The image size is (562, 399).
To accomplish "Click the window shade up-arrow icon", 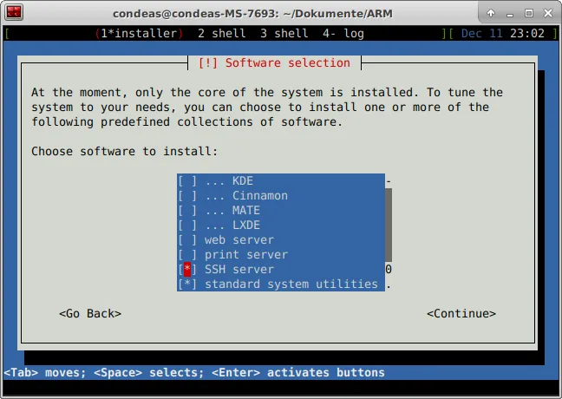I will click(491, 13).
